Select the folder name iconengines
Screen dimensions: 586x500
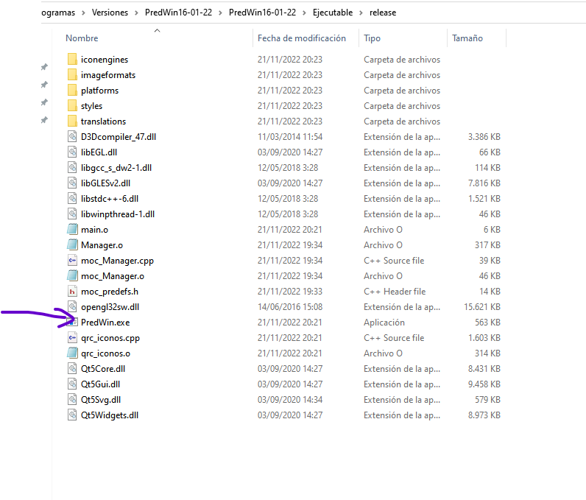coord(105,60)
